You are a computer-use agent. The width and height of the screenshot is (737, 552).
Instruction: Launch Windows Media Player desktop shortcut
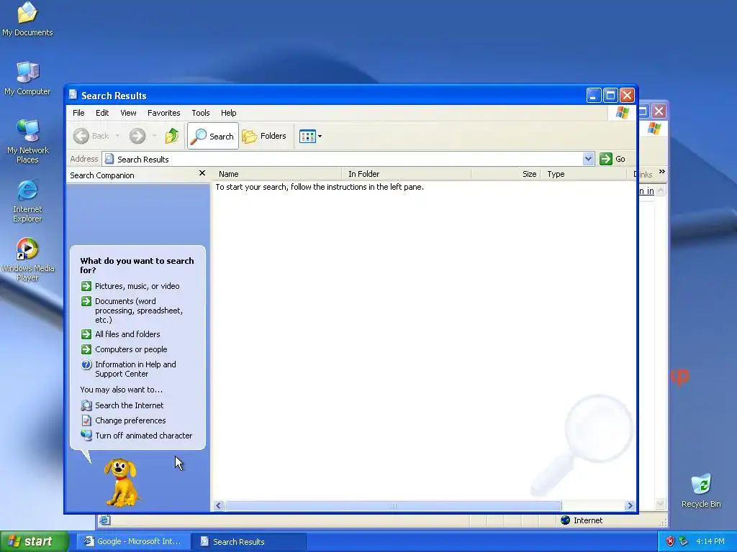[27, 259]
